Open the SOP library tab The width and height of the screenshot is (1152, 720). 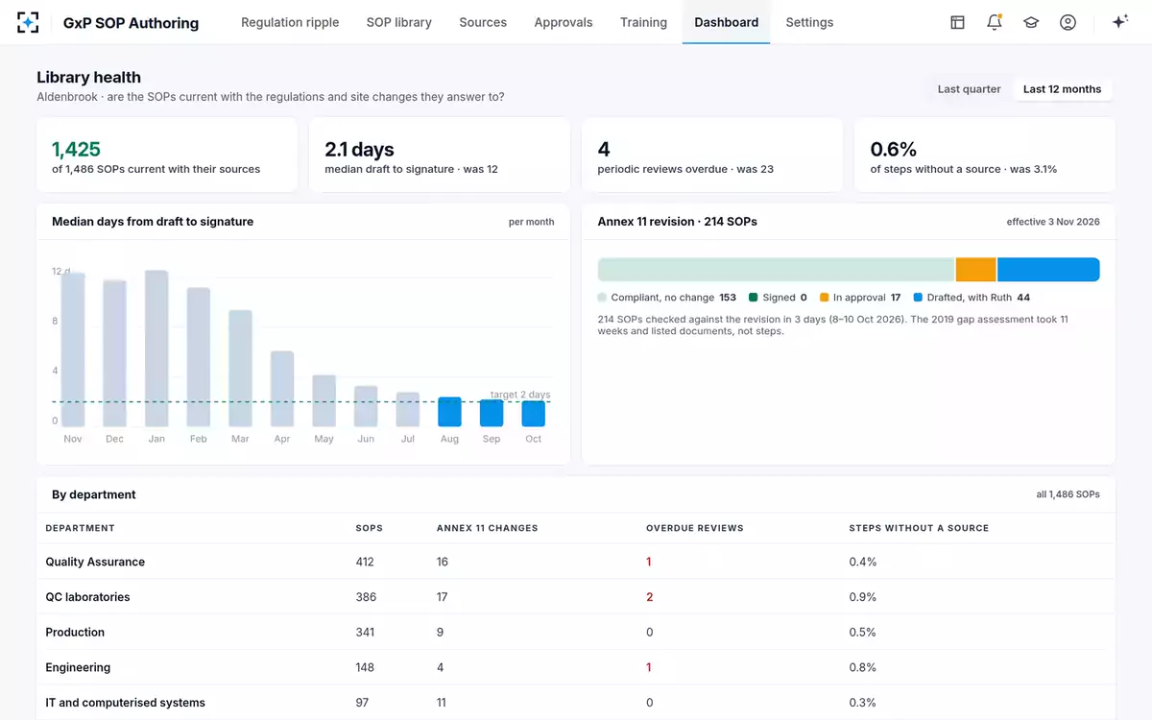399,22
